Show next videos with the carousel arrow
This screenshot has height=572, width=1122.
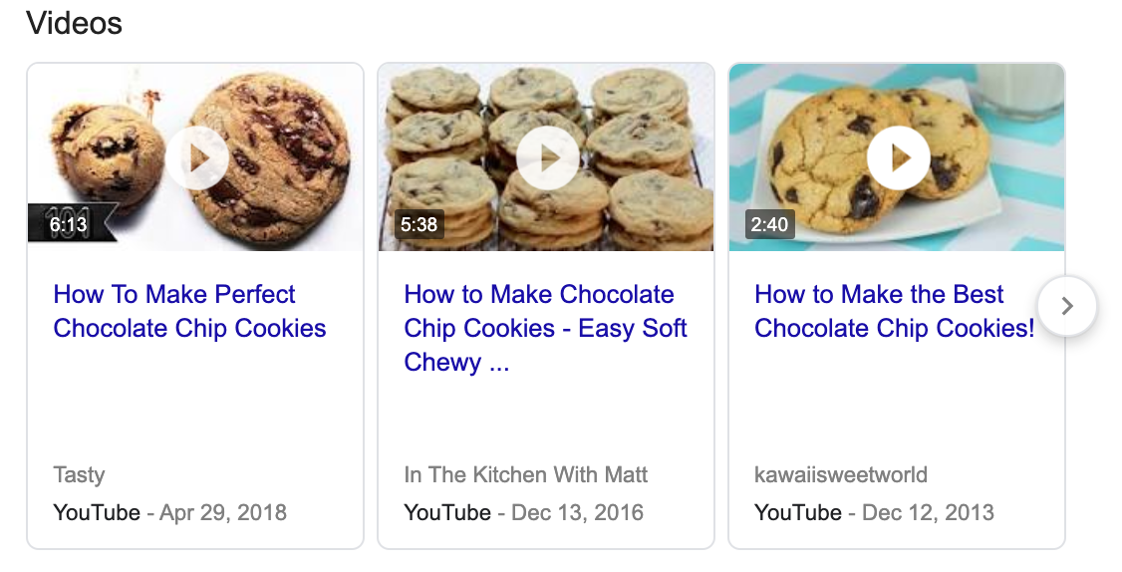[x=1066, y=306]
